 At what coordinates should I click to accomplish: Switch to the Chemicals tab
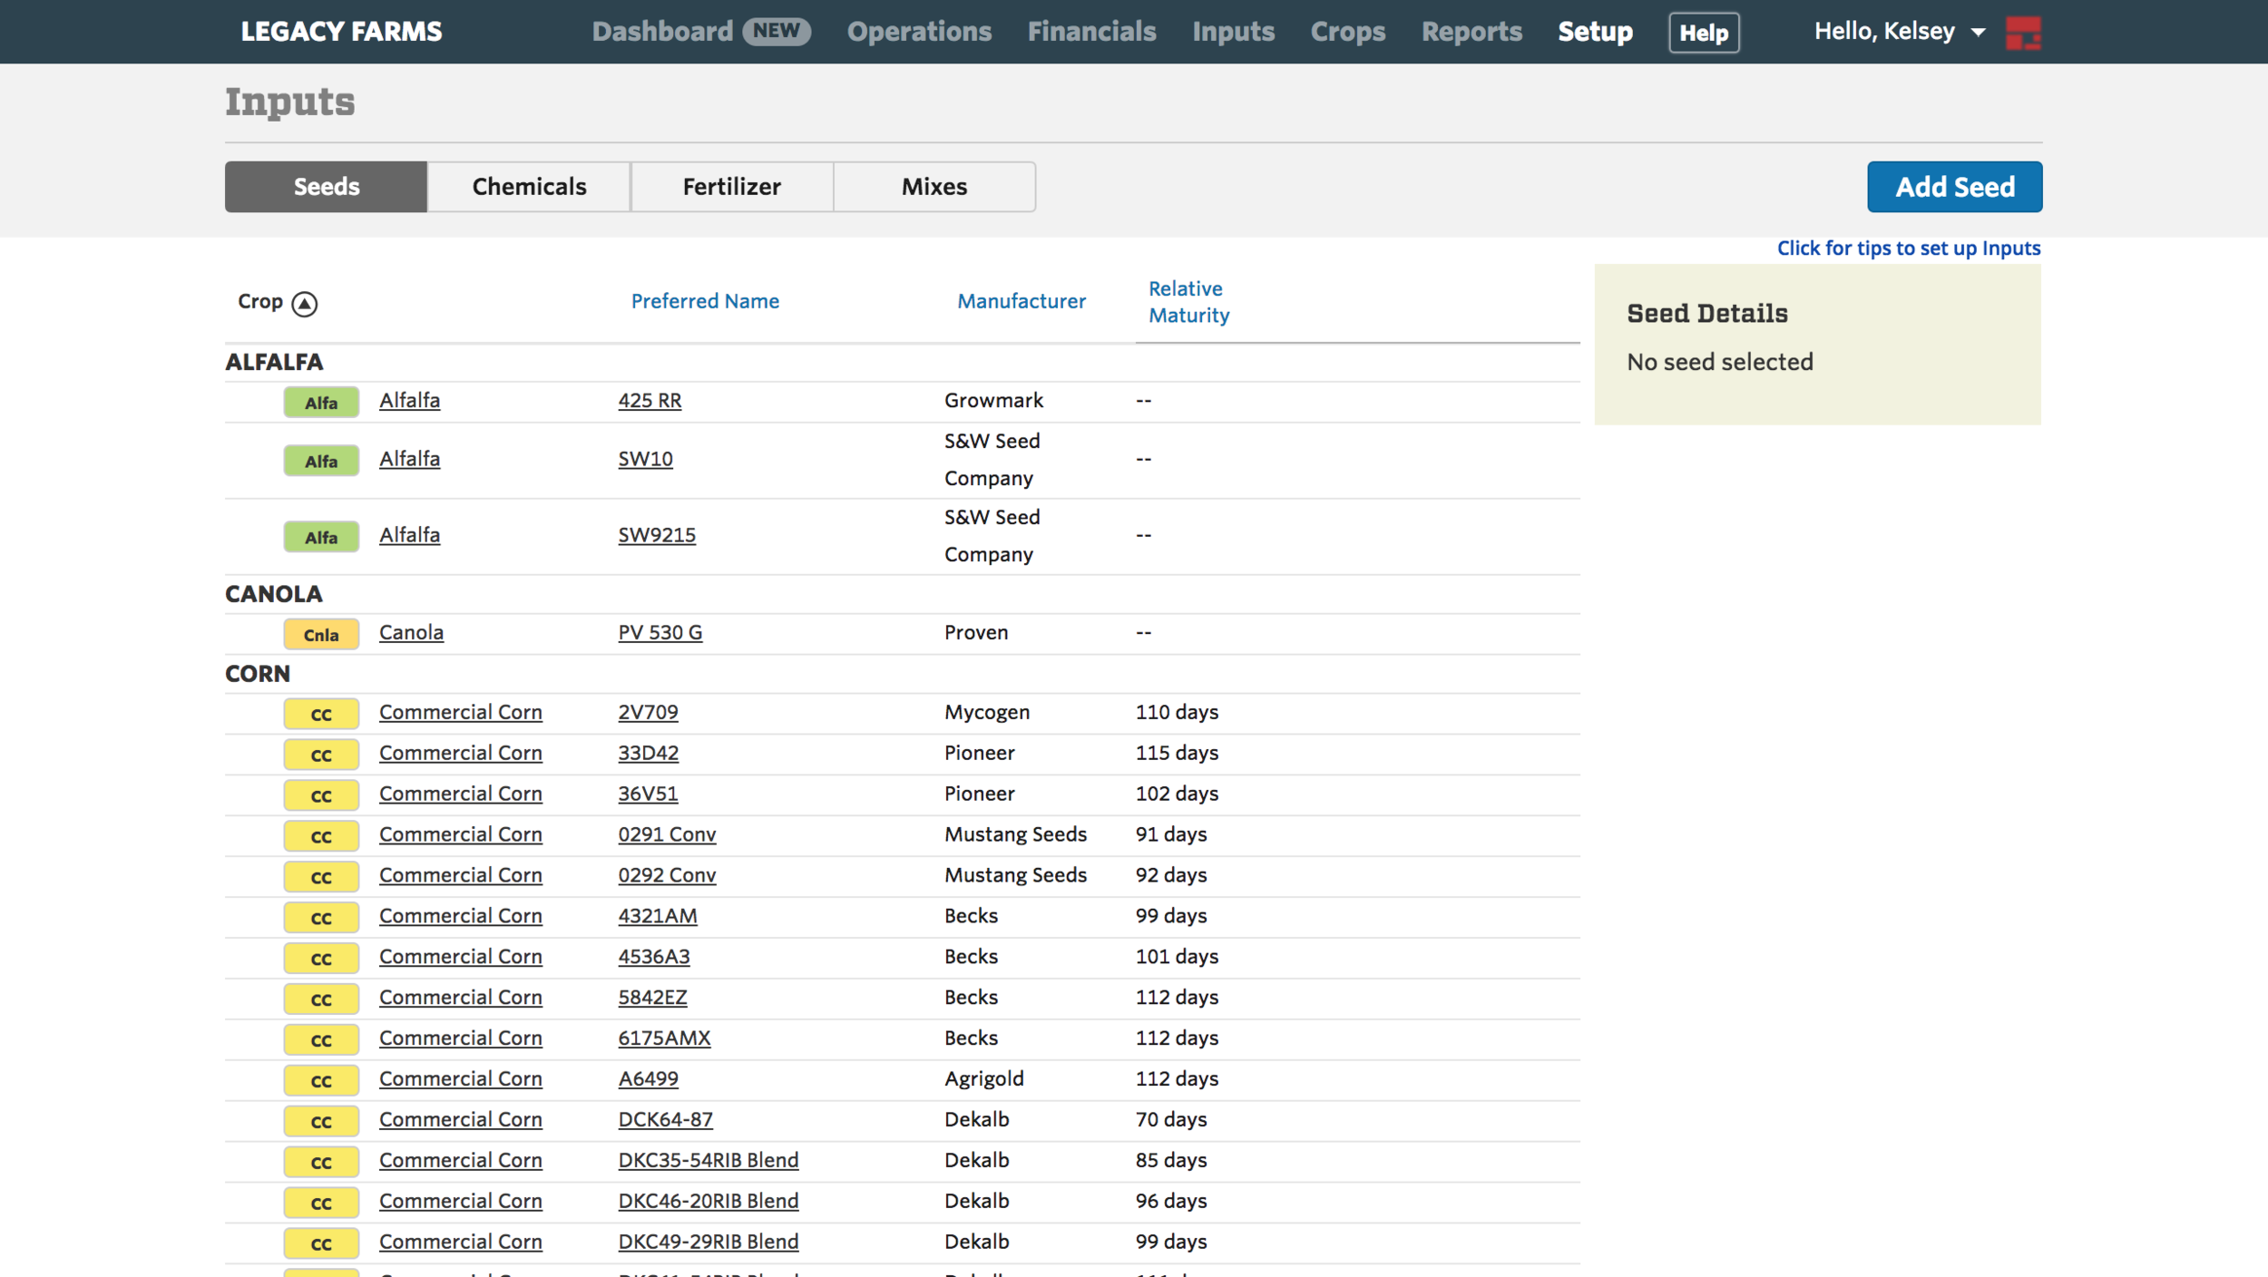coord(529,187)
